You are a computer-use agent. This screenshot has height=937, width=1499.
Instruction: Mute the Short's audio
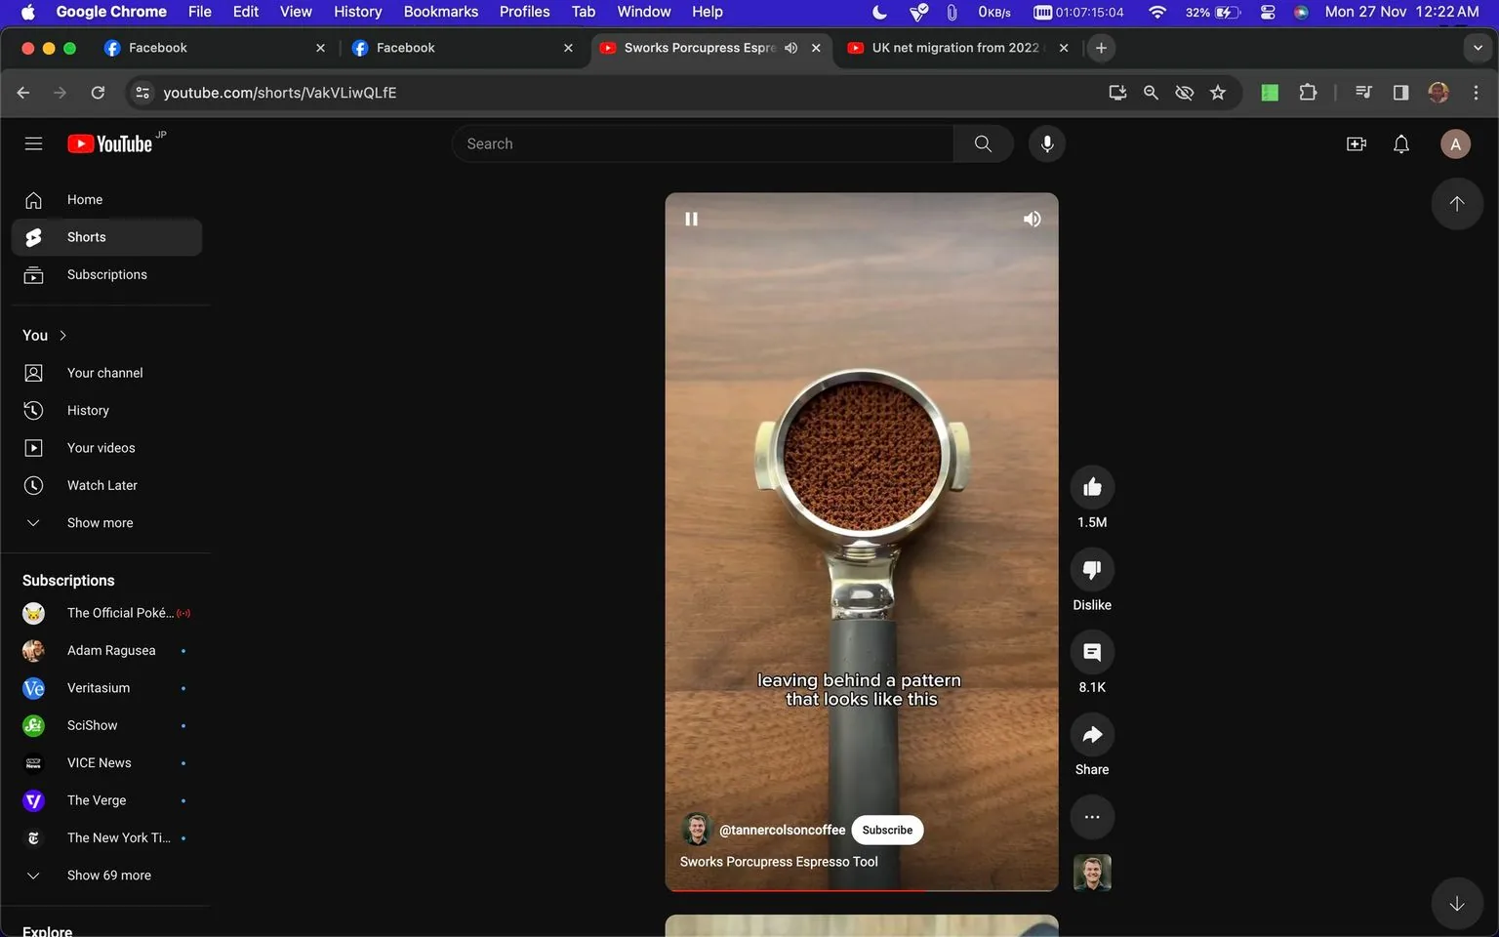[x=1031, y=218]
